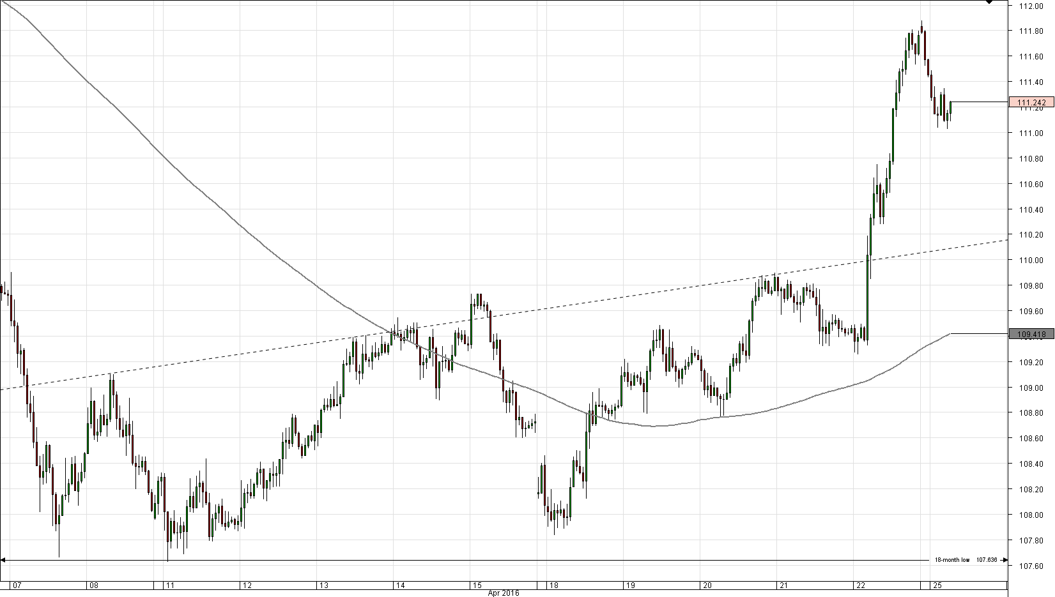Click the 107.60 price axis label
This screenshot has height=597, width=1055.
[1031, 566]
